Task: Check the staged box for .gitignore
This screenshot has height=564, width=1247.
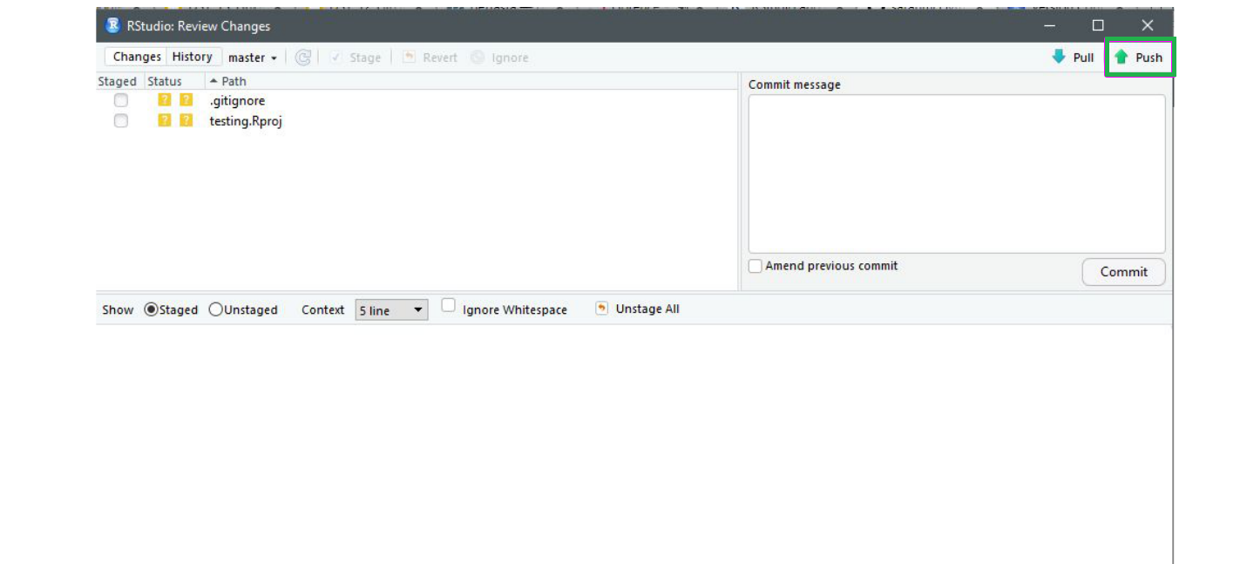Action: [120, 100]
